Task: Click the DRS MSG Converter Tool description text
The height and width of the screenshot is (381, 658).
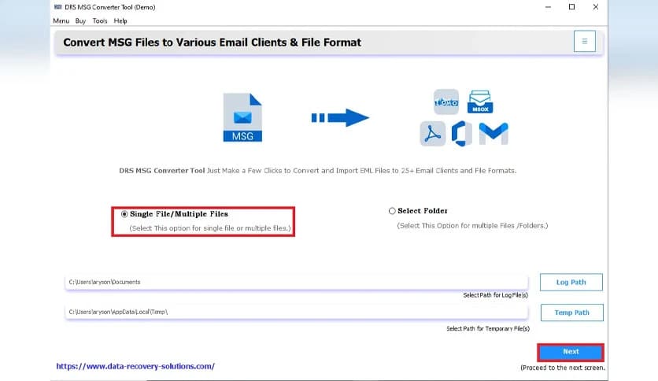Action: [x=318, y=171]
